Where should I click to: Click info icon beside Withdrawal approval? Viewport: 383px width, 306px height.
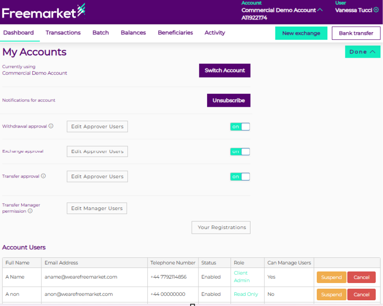tap(51, 126)
